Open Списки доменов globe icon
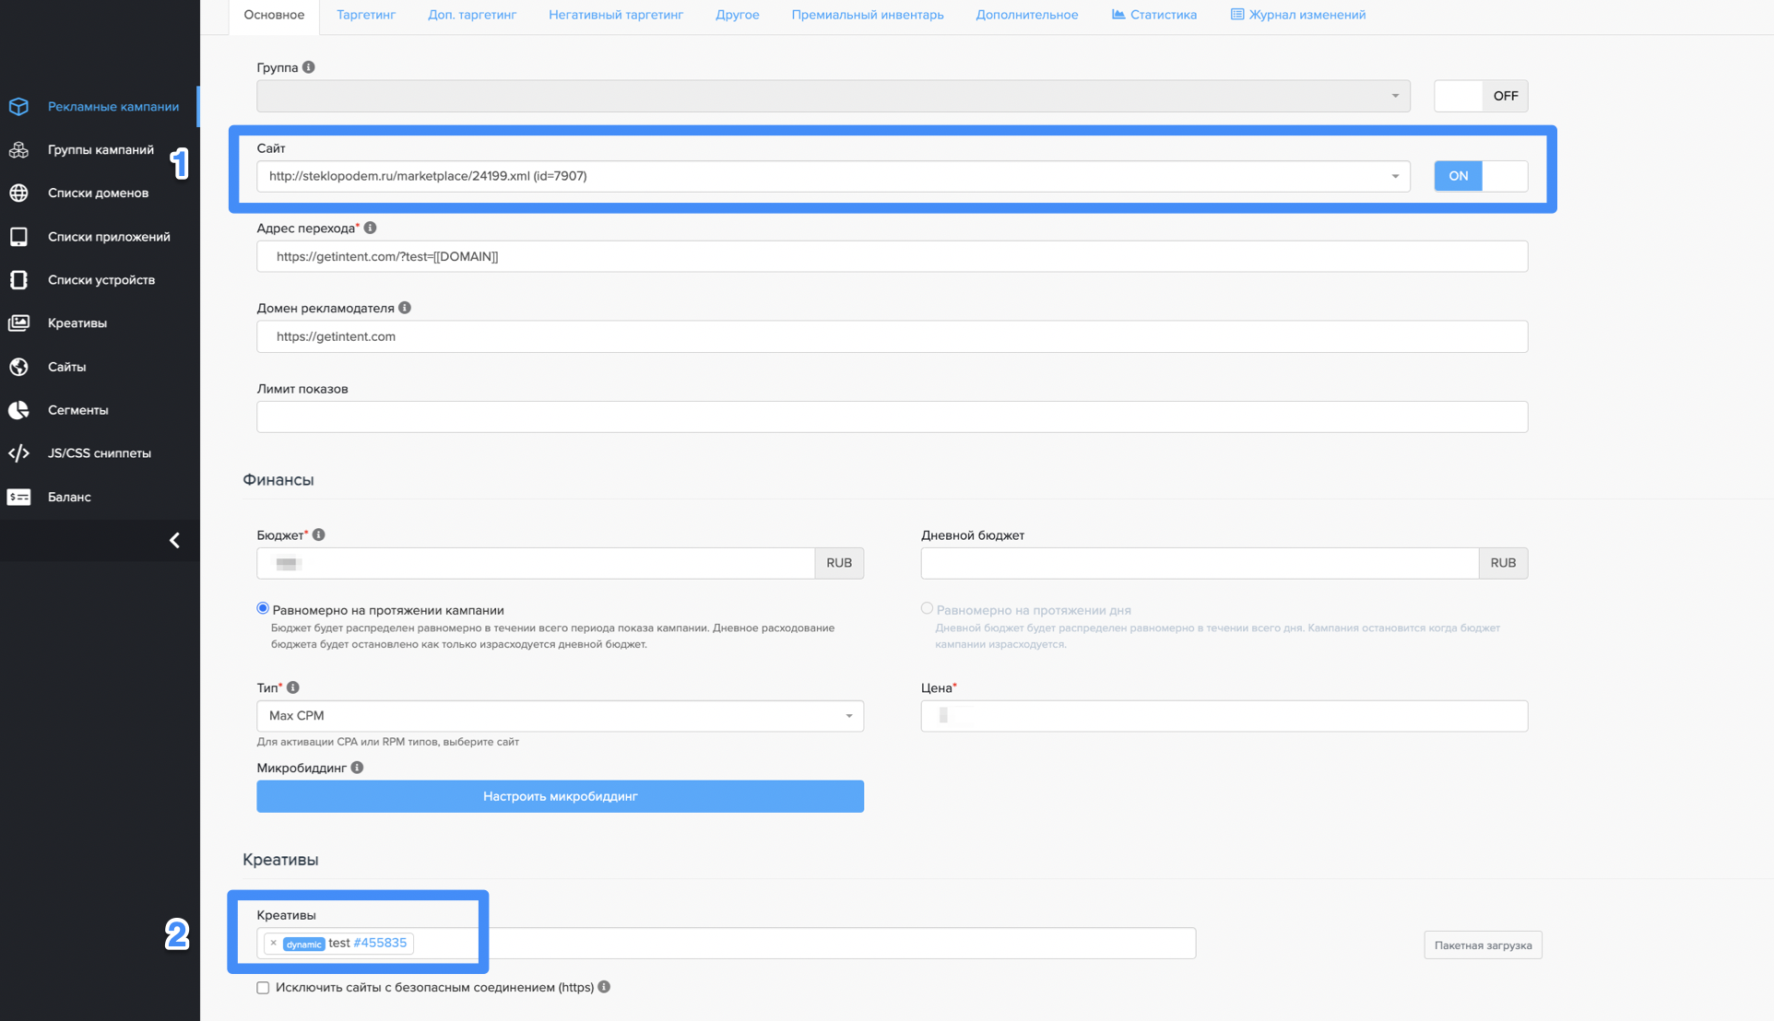The image size is (1774, 1021). pos(19,194)
